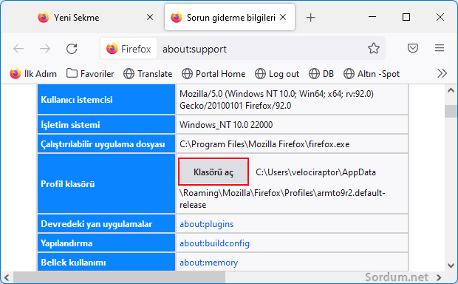Click the Kullanıcı istemcisi row header
This screenshot has height=284, width=458.
[x=106, y=99]
